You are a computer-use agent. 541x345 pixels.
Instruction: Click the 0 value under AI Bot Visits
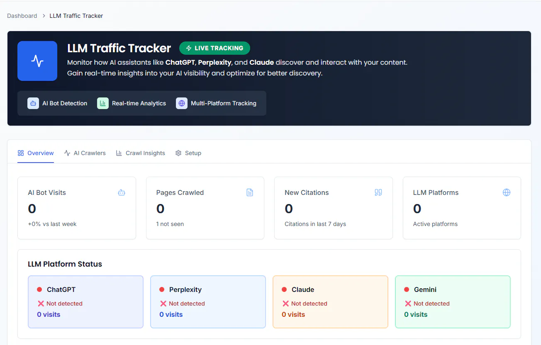[32, 209]
